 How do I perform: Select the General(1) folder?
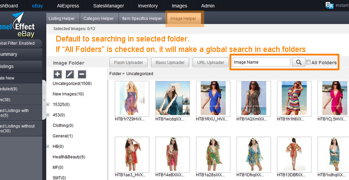point(62,136)
